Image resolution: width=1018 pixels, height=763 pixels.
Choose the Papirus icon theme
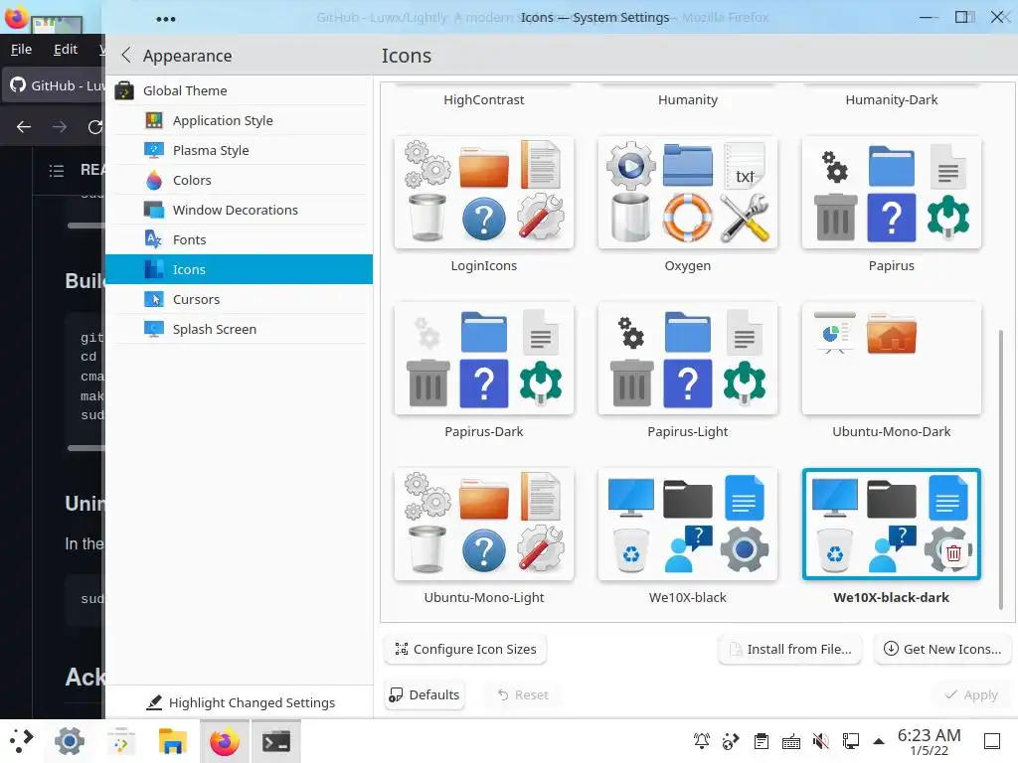coord(892,192)
